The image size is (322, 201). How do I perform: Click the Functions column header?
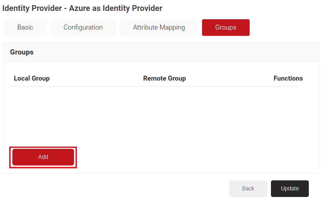pyautogui.click(x=288, y=78)
